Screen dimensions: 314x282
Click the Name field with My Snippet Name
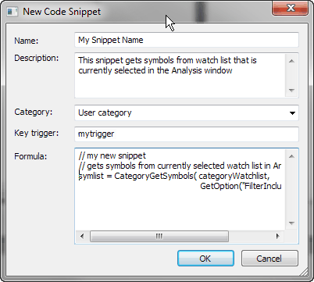[x=187, y=40]
